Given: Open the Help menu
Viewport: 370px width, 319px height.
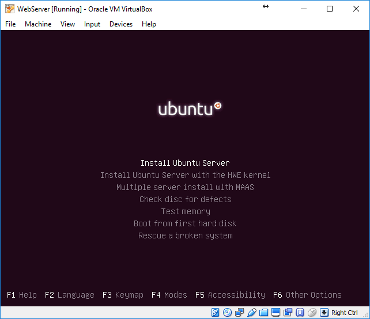Looking at the screenshot, I should 149,24.
